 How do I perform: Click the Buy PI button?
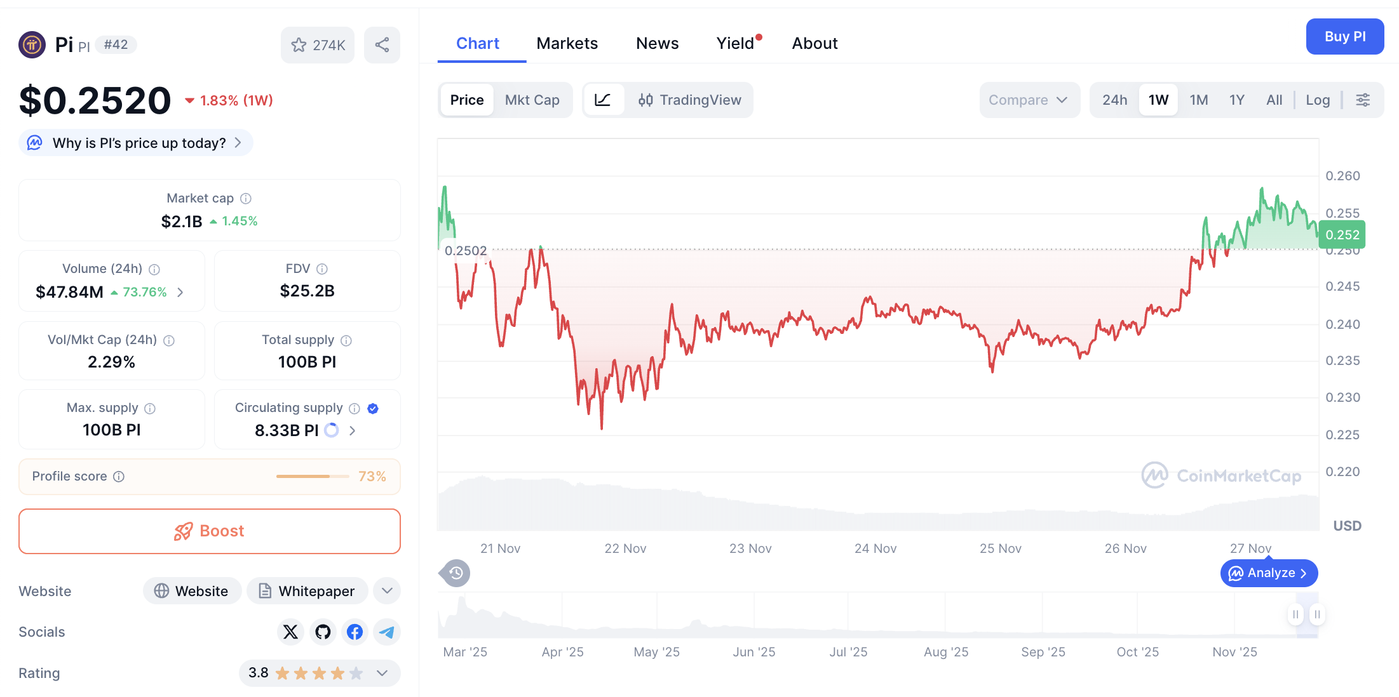(1344, 36)
